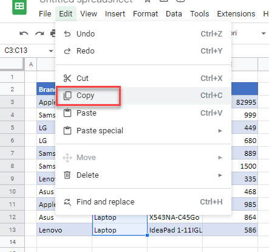Click the cell with value 586
Image resolution: width=269 pixels, height=252 pixels.
(230, 229)
